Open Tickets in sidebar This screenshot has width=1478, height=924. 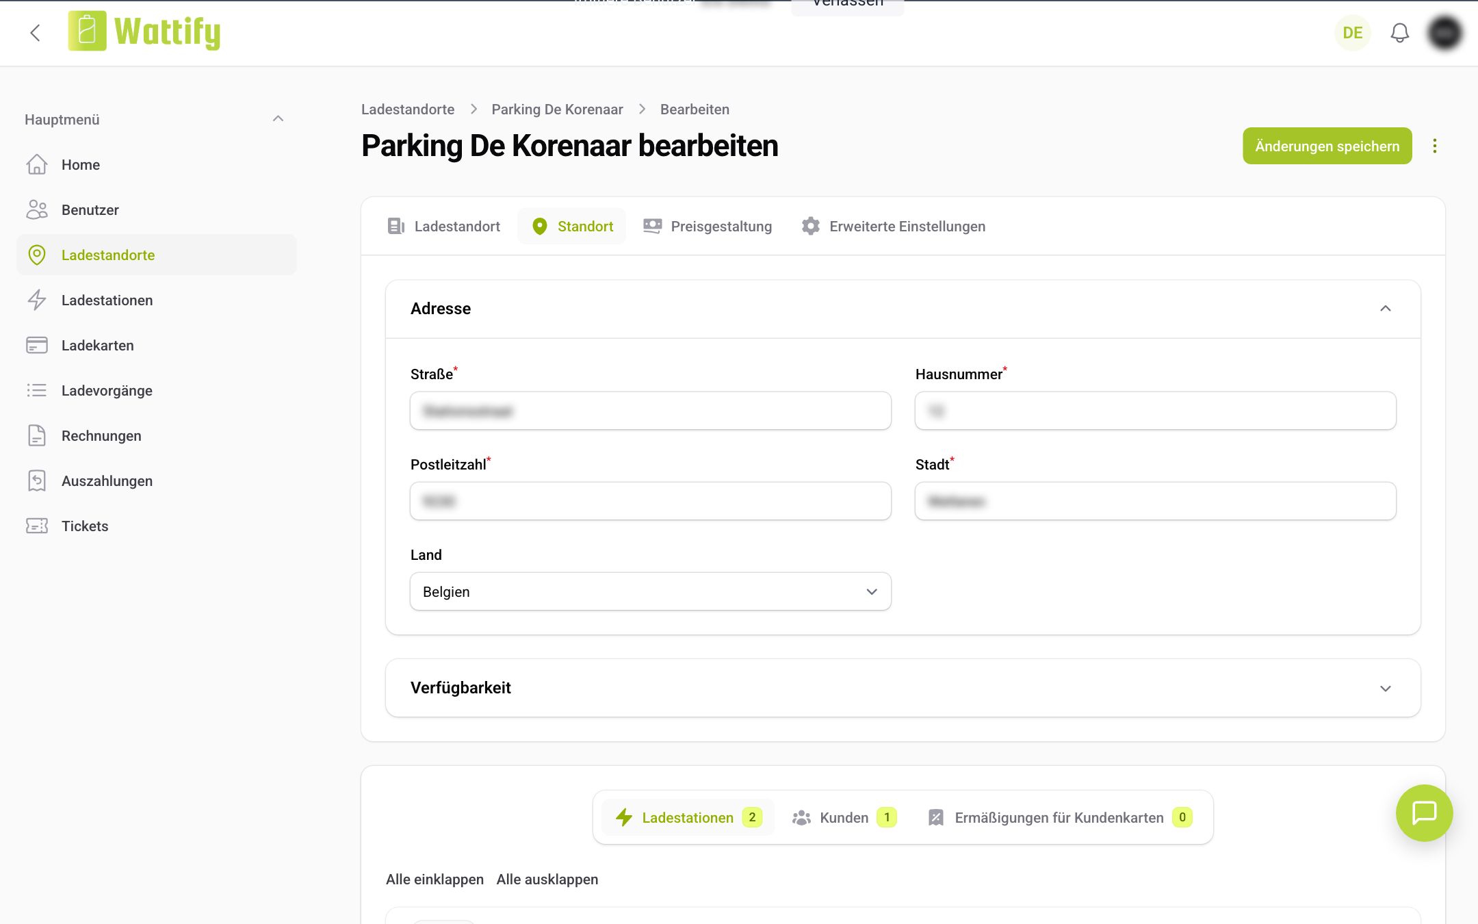(x=157, y=526)
